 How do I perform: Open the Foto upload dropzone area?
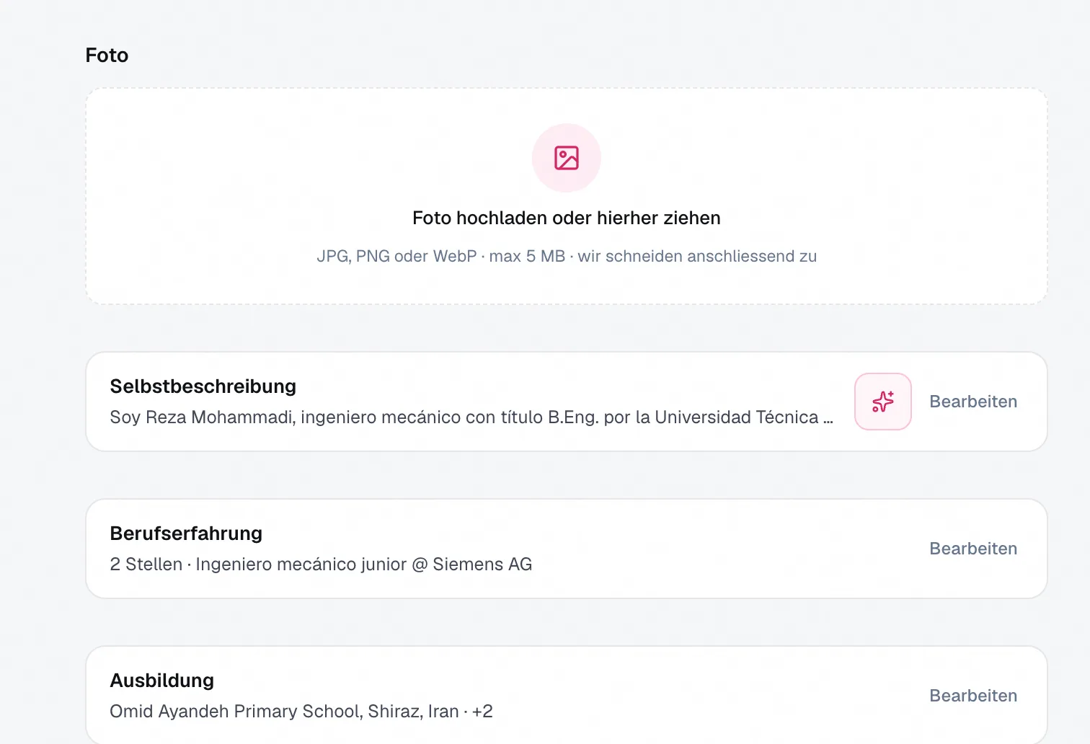click(567, 196)
